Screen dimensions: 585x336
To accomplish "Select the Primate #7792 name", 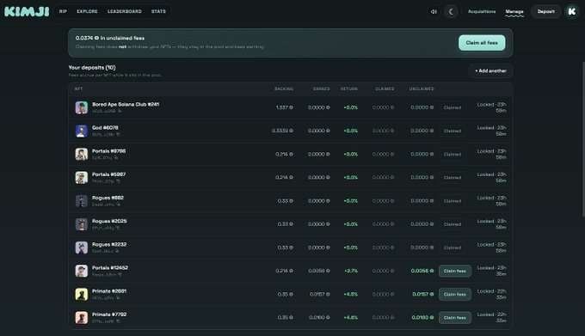I will coord(109,315).
